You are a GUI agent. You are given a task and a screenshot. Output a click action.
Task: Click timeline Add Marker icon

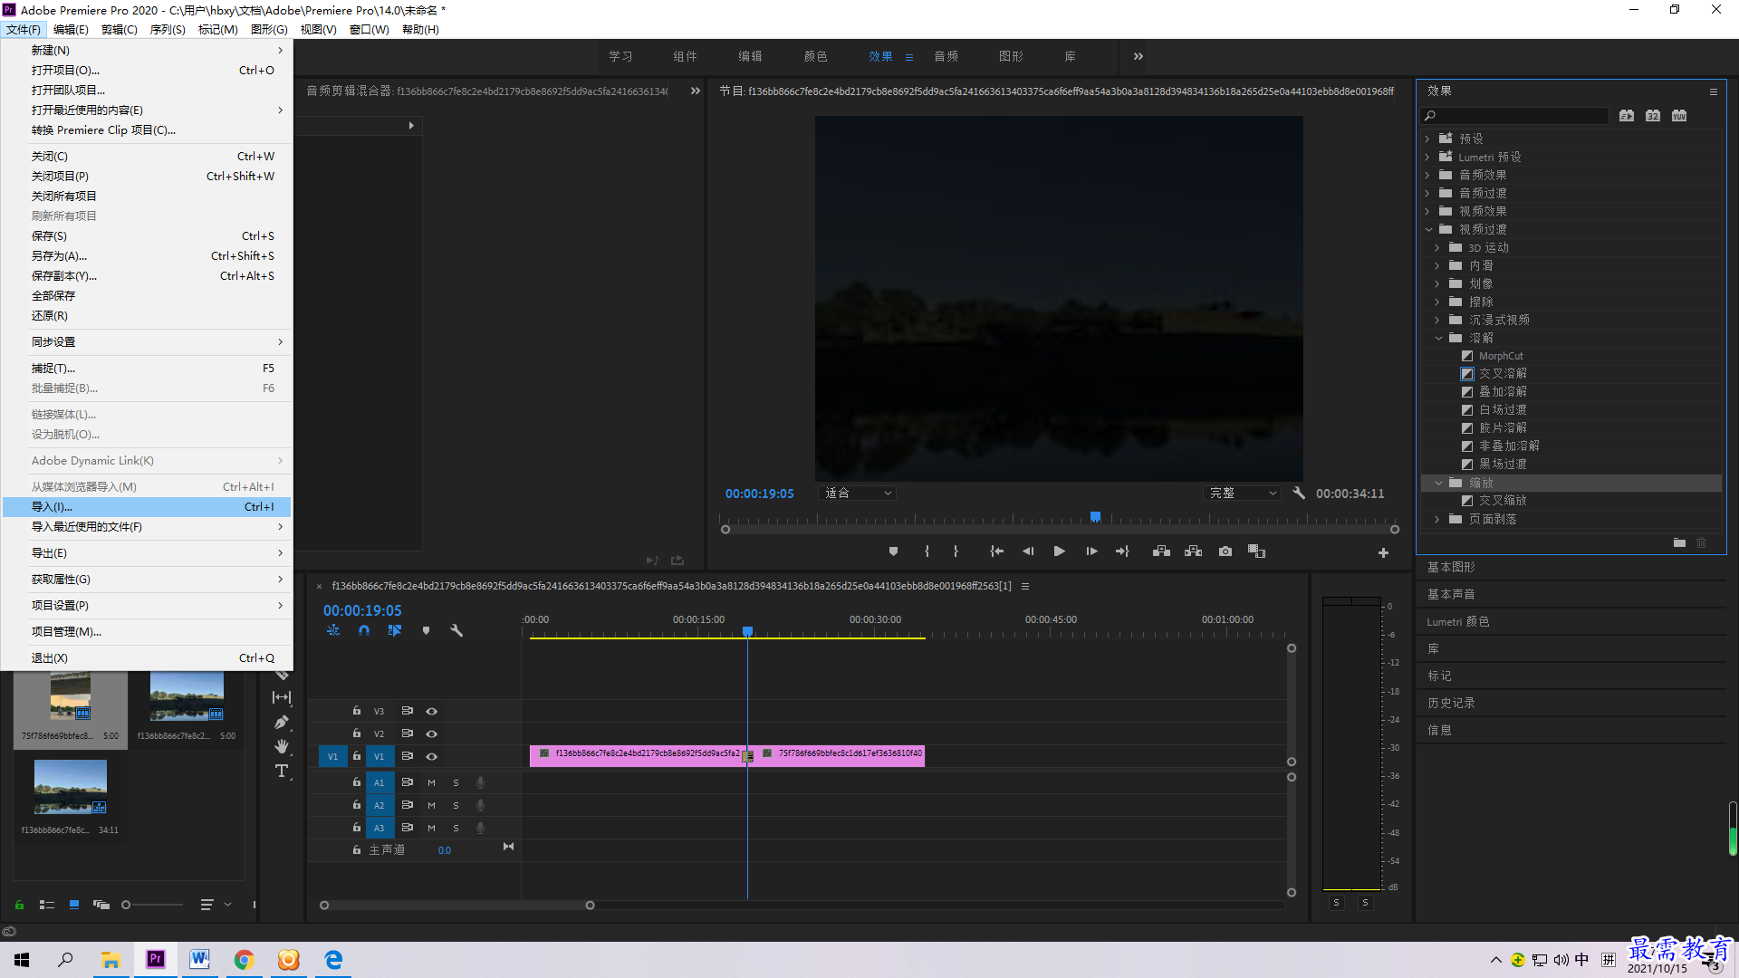[426, 630]
